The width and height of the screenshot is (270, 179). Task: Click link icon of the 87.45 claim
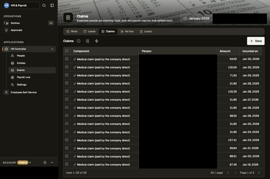click(x=75, y=165)
